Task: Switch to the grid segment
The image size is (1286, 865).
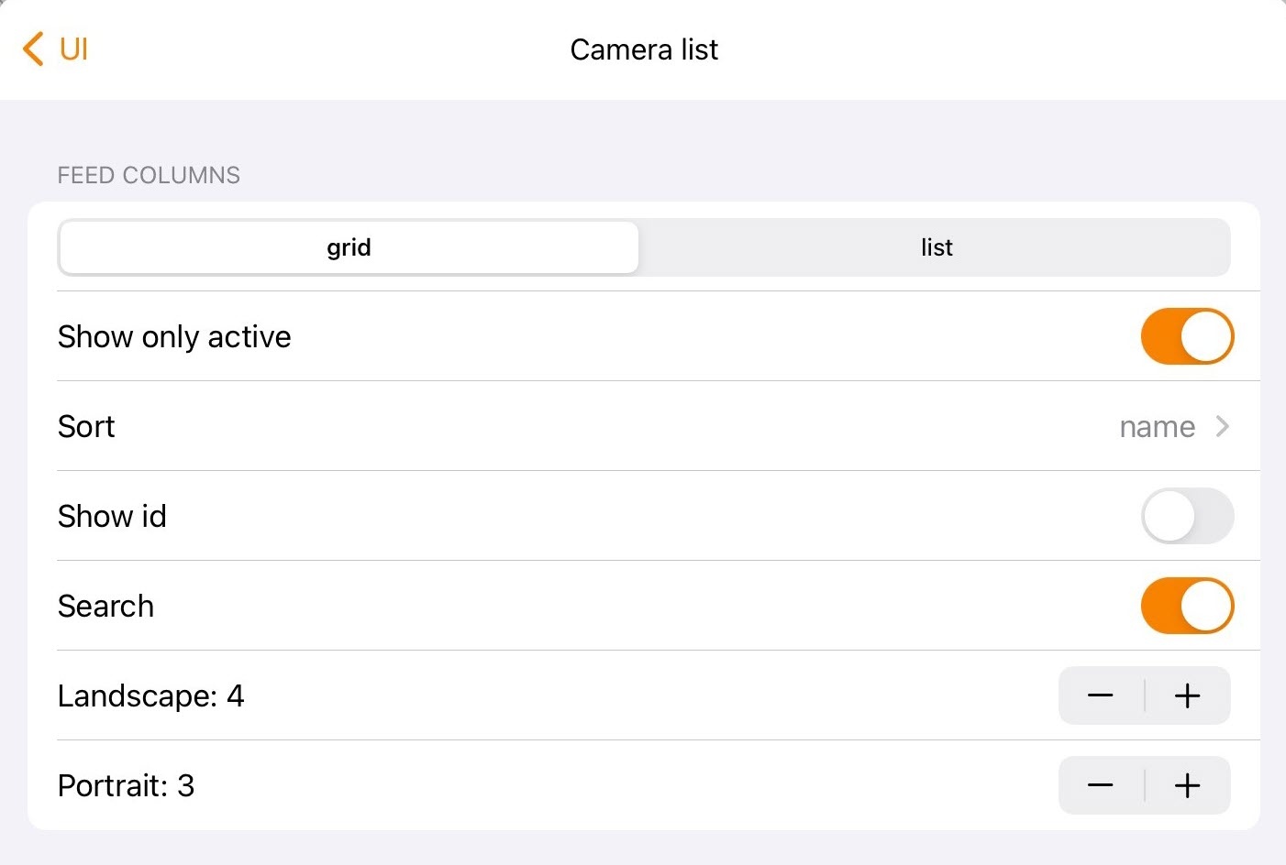Action: [x=349, y=247]
